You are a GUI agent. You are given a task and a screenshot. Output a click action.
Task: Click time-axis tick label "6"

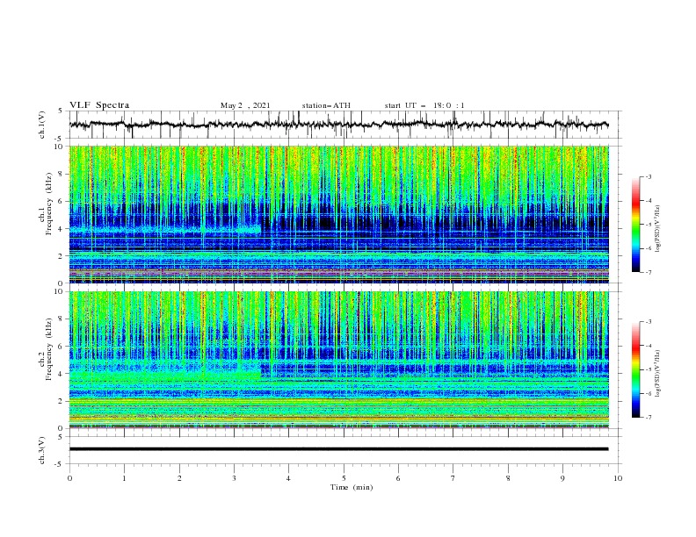[398, 478]
